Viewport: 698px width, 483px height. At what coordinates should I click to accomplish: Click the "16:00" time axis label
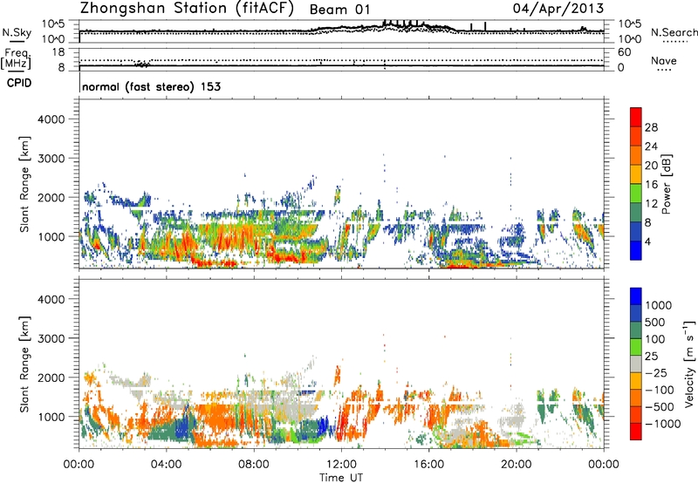point(428,465)
